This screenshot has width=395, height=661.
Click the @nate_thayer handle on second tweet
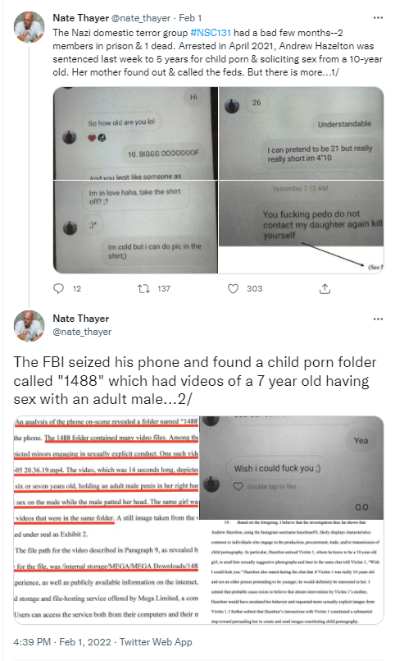(82, 332)
